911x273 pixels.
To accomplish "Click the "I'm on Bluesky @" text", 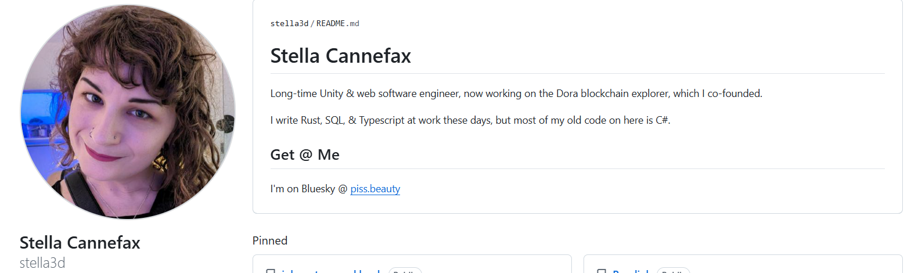I will (308, 189).
